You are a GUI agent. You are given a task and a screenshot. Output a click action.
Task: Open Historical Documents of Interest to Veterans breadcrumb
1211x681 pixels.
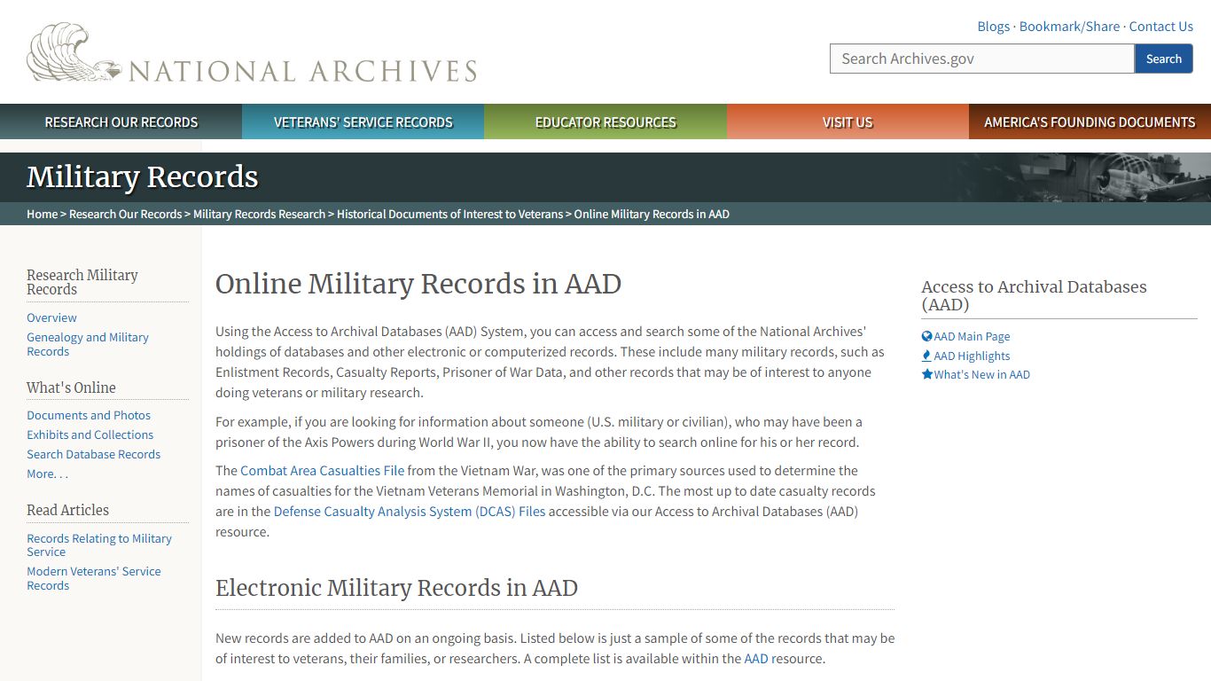(449, 214)
